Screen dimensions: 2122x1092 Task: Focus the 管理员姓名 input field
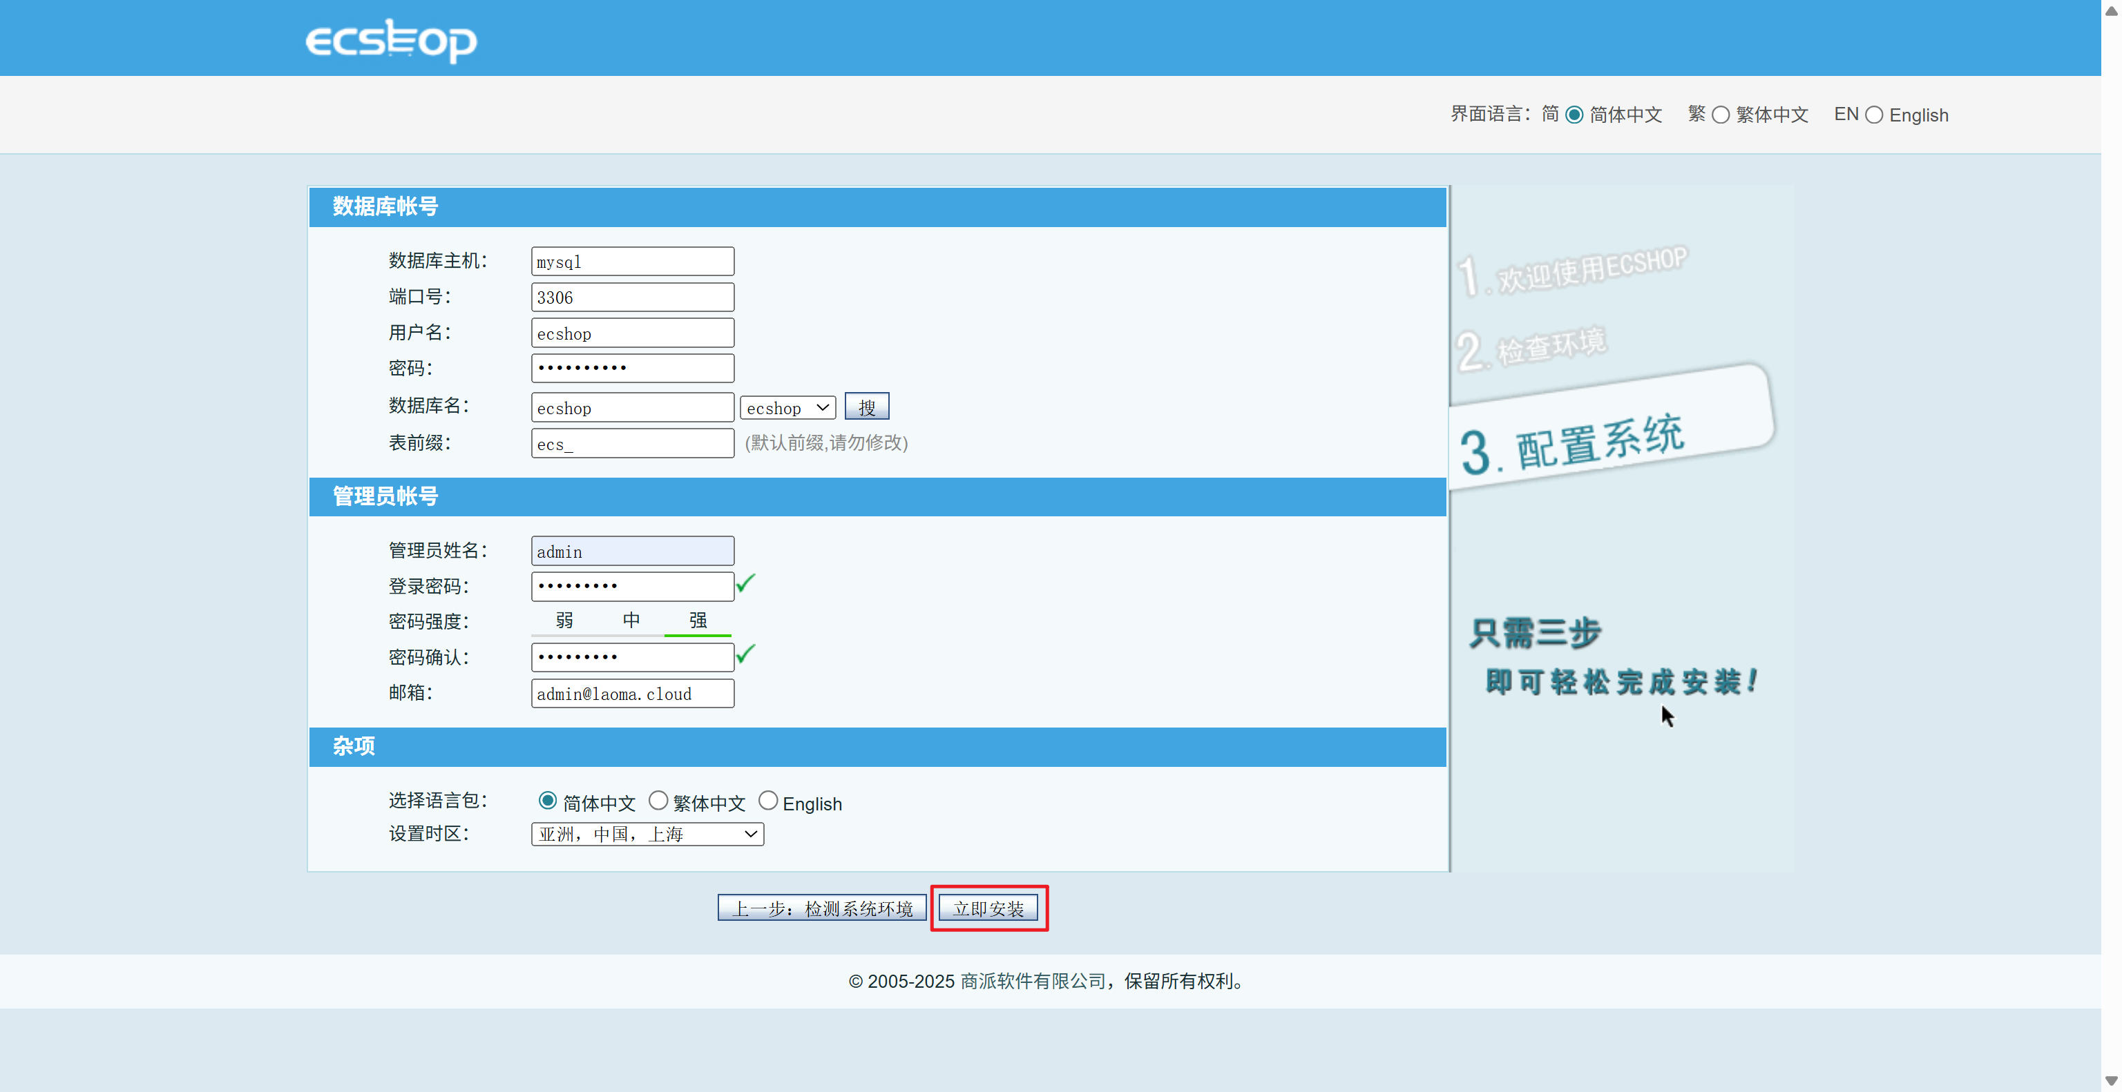(633, 552)
